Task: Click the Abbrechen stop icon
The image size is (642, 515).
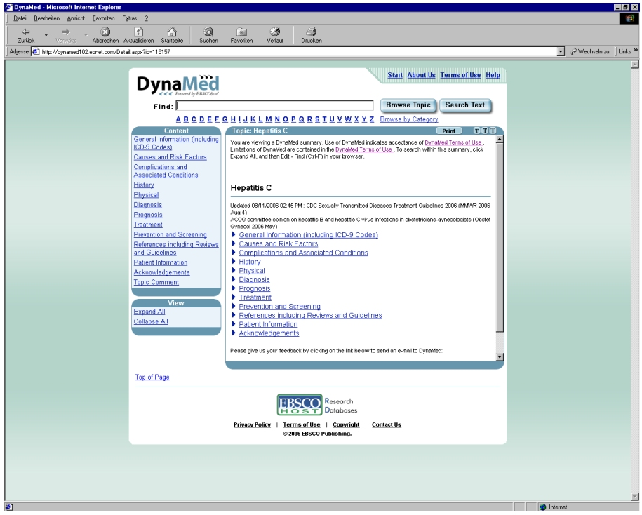Action: click(106, 32)
